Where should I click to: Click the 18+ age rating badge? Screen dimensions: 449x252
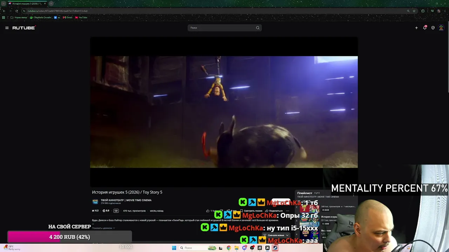coord(116,211)
